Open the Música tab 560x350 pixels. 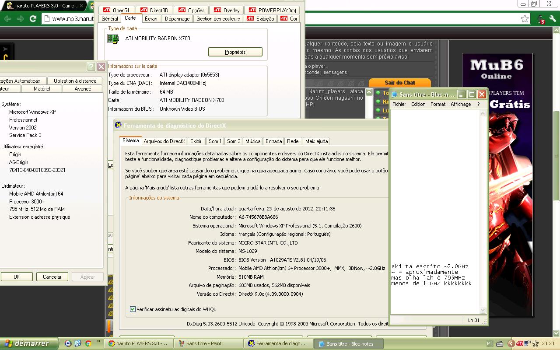253,141
